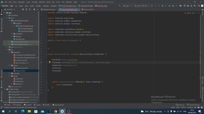Open the Refactor menu
204x114 pixels.
42,2
